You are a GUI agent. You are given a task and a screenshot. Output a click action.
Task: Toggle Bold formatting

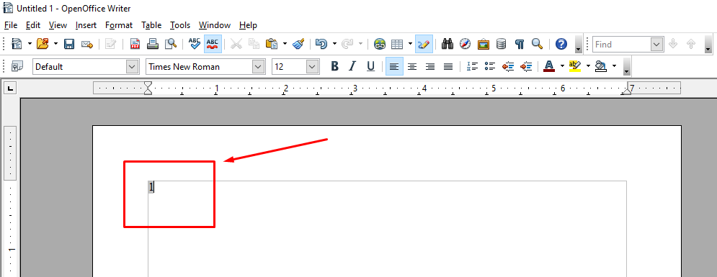tap(335, 67)
